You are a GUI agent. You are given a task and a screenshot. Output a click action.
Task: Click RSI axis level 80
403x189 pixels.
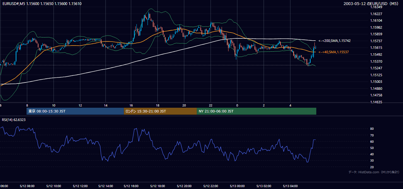click(372, 129)
